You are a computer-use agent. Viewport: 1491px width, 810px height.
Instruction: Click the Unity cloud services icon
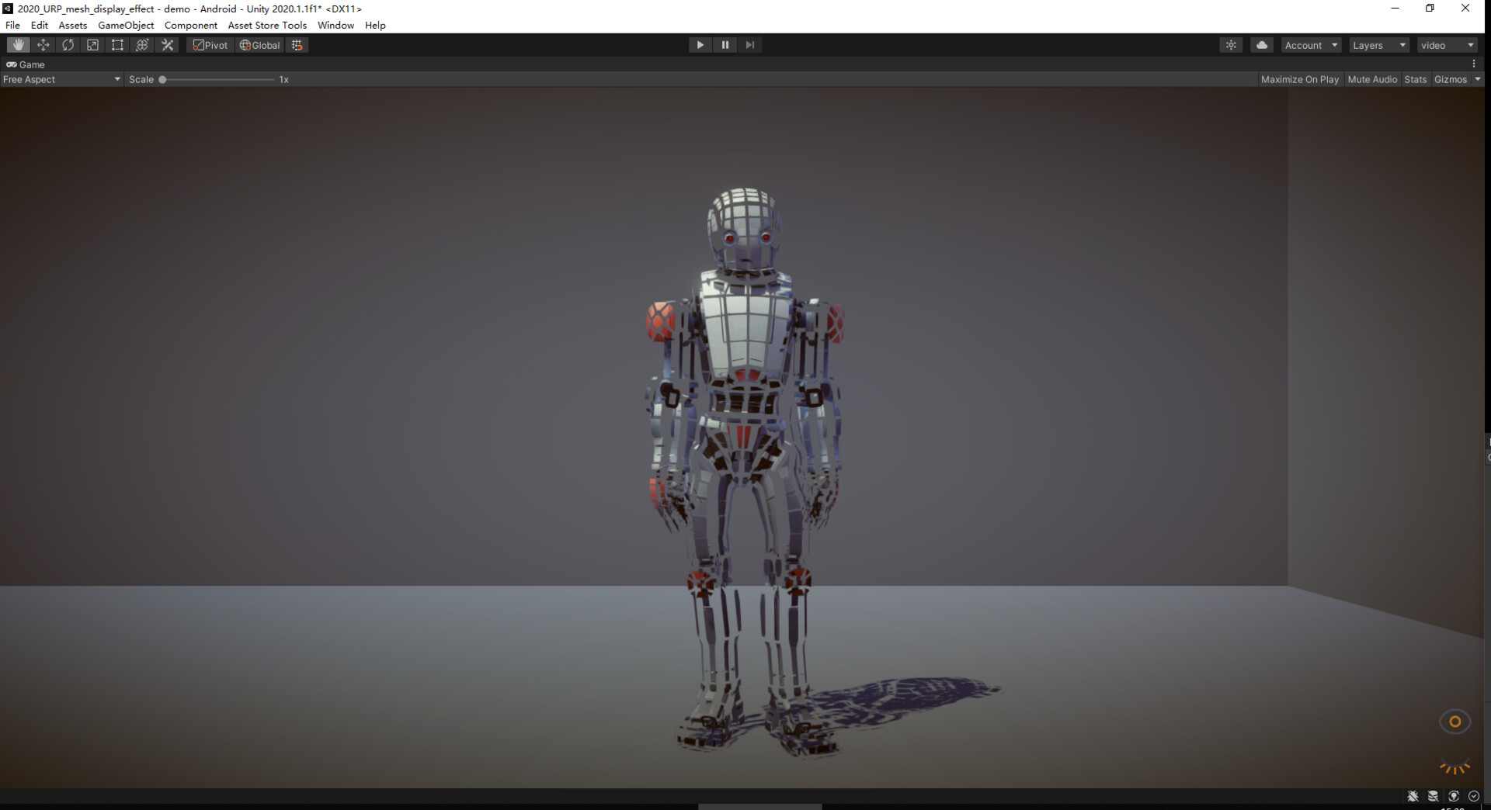click(1261, 44)
